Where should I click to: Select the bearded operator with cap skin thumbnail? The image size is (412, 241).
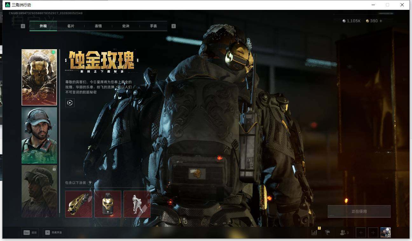pos(39,135)
